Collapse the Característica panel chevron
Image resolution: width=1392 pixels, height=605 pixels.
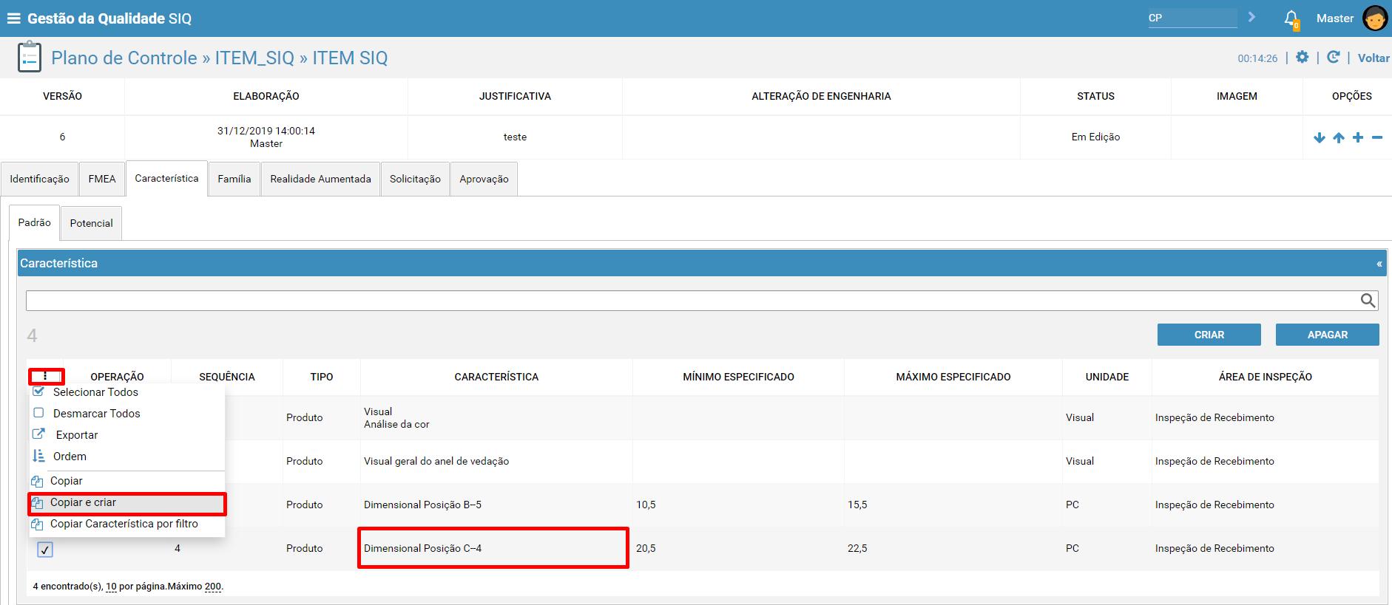coord(1379,264)
